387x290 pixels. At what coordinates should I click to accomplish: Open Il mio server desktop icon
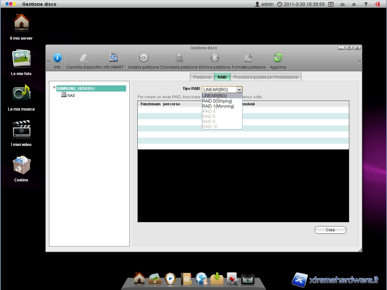click(x=21, y=23)
